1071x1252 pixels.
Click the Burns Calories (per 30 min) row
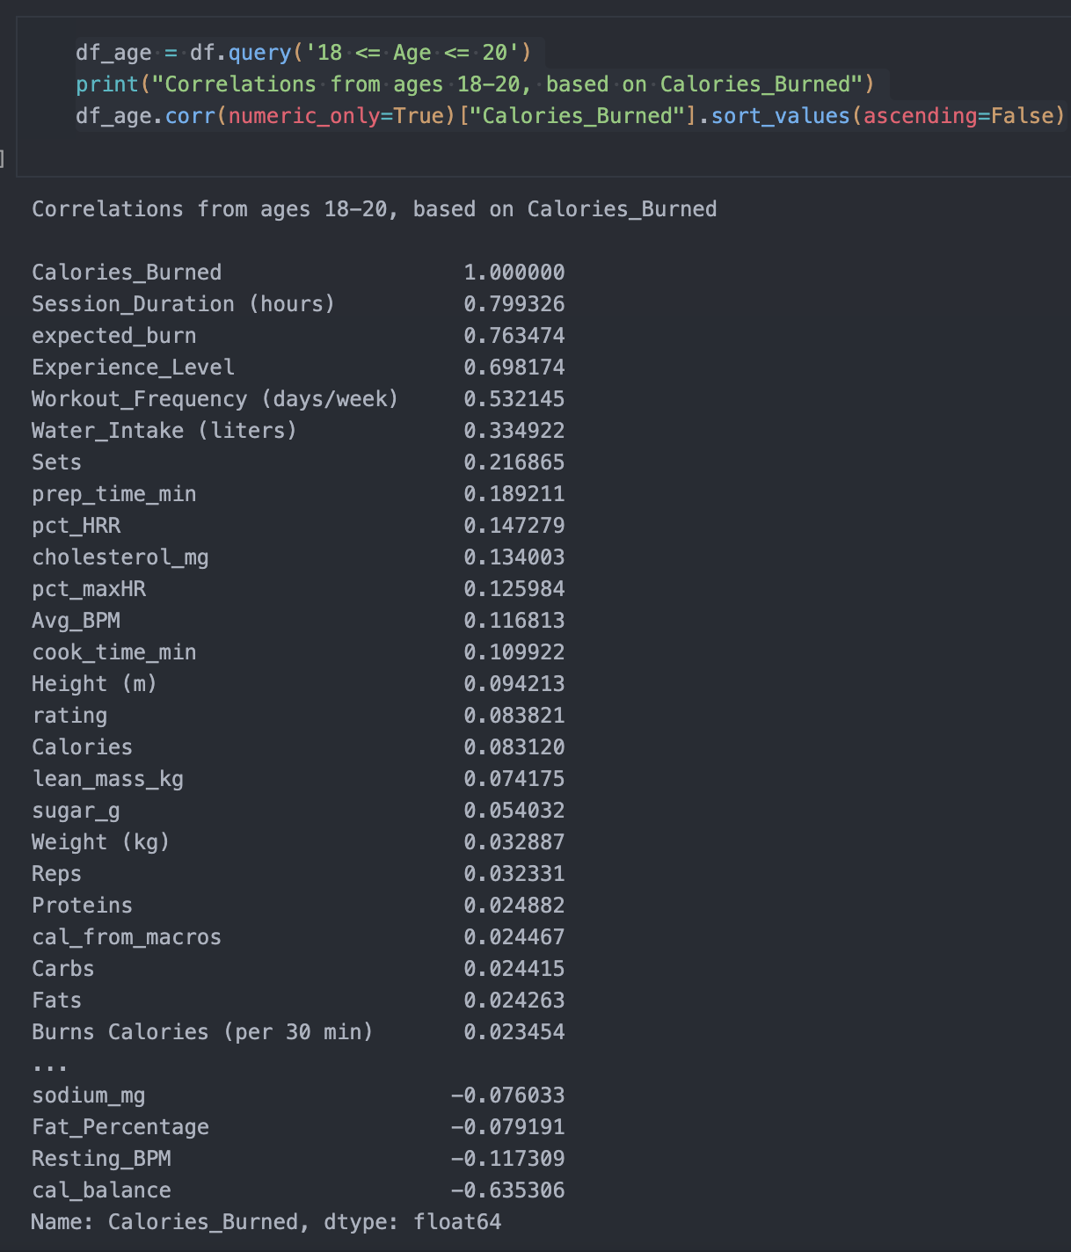(202, 1032)
